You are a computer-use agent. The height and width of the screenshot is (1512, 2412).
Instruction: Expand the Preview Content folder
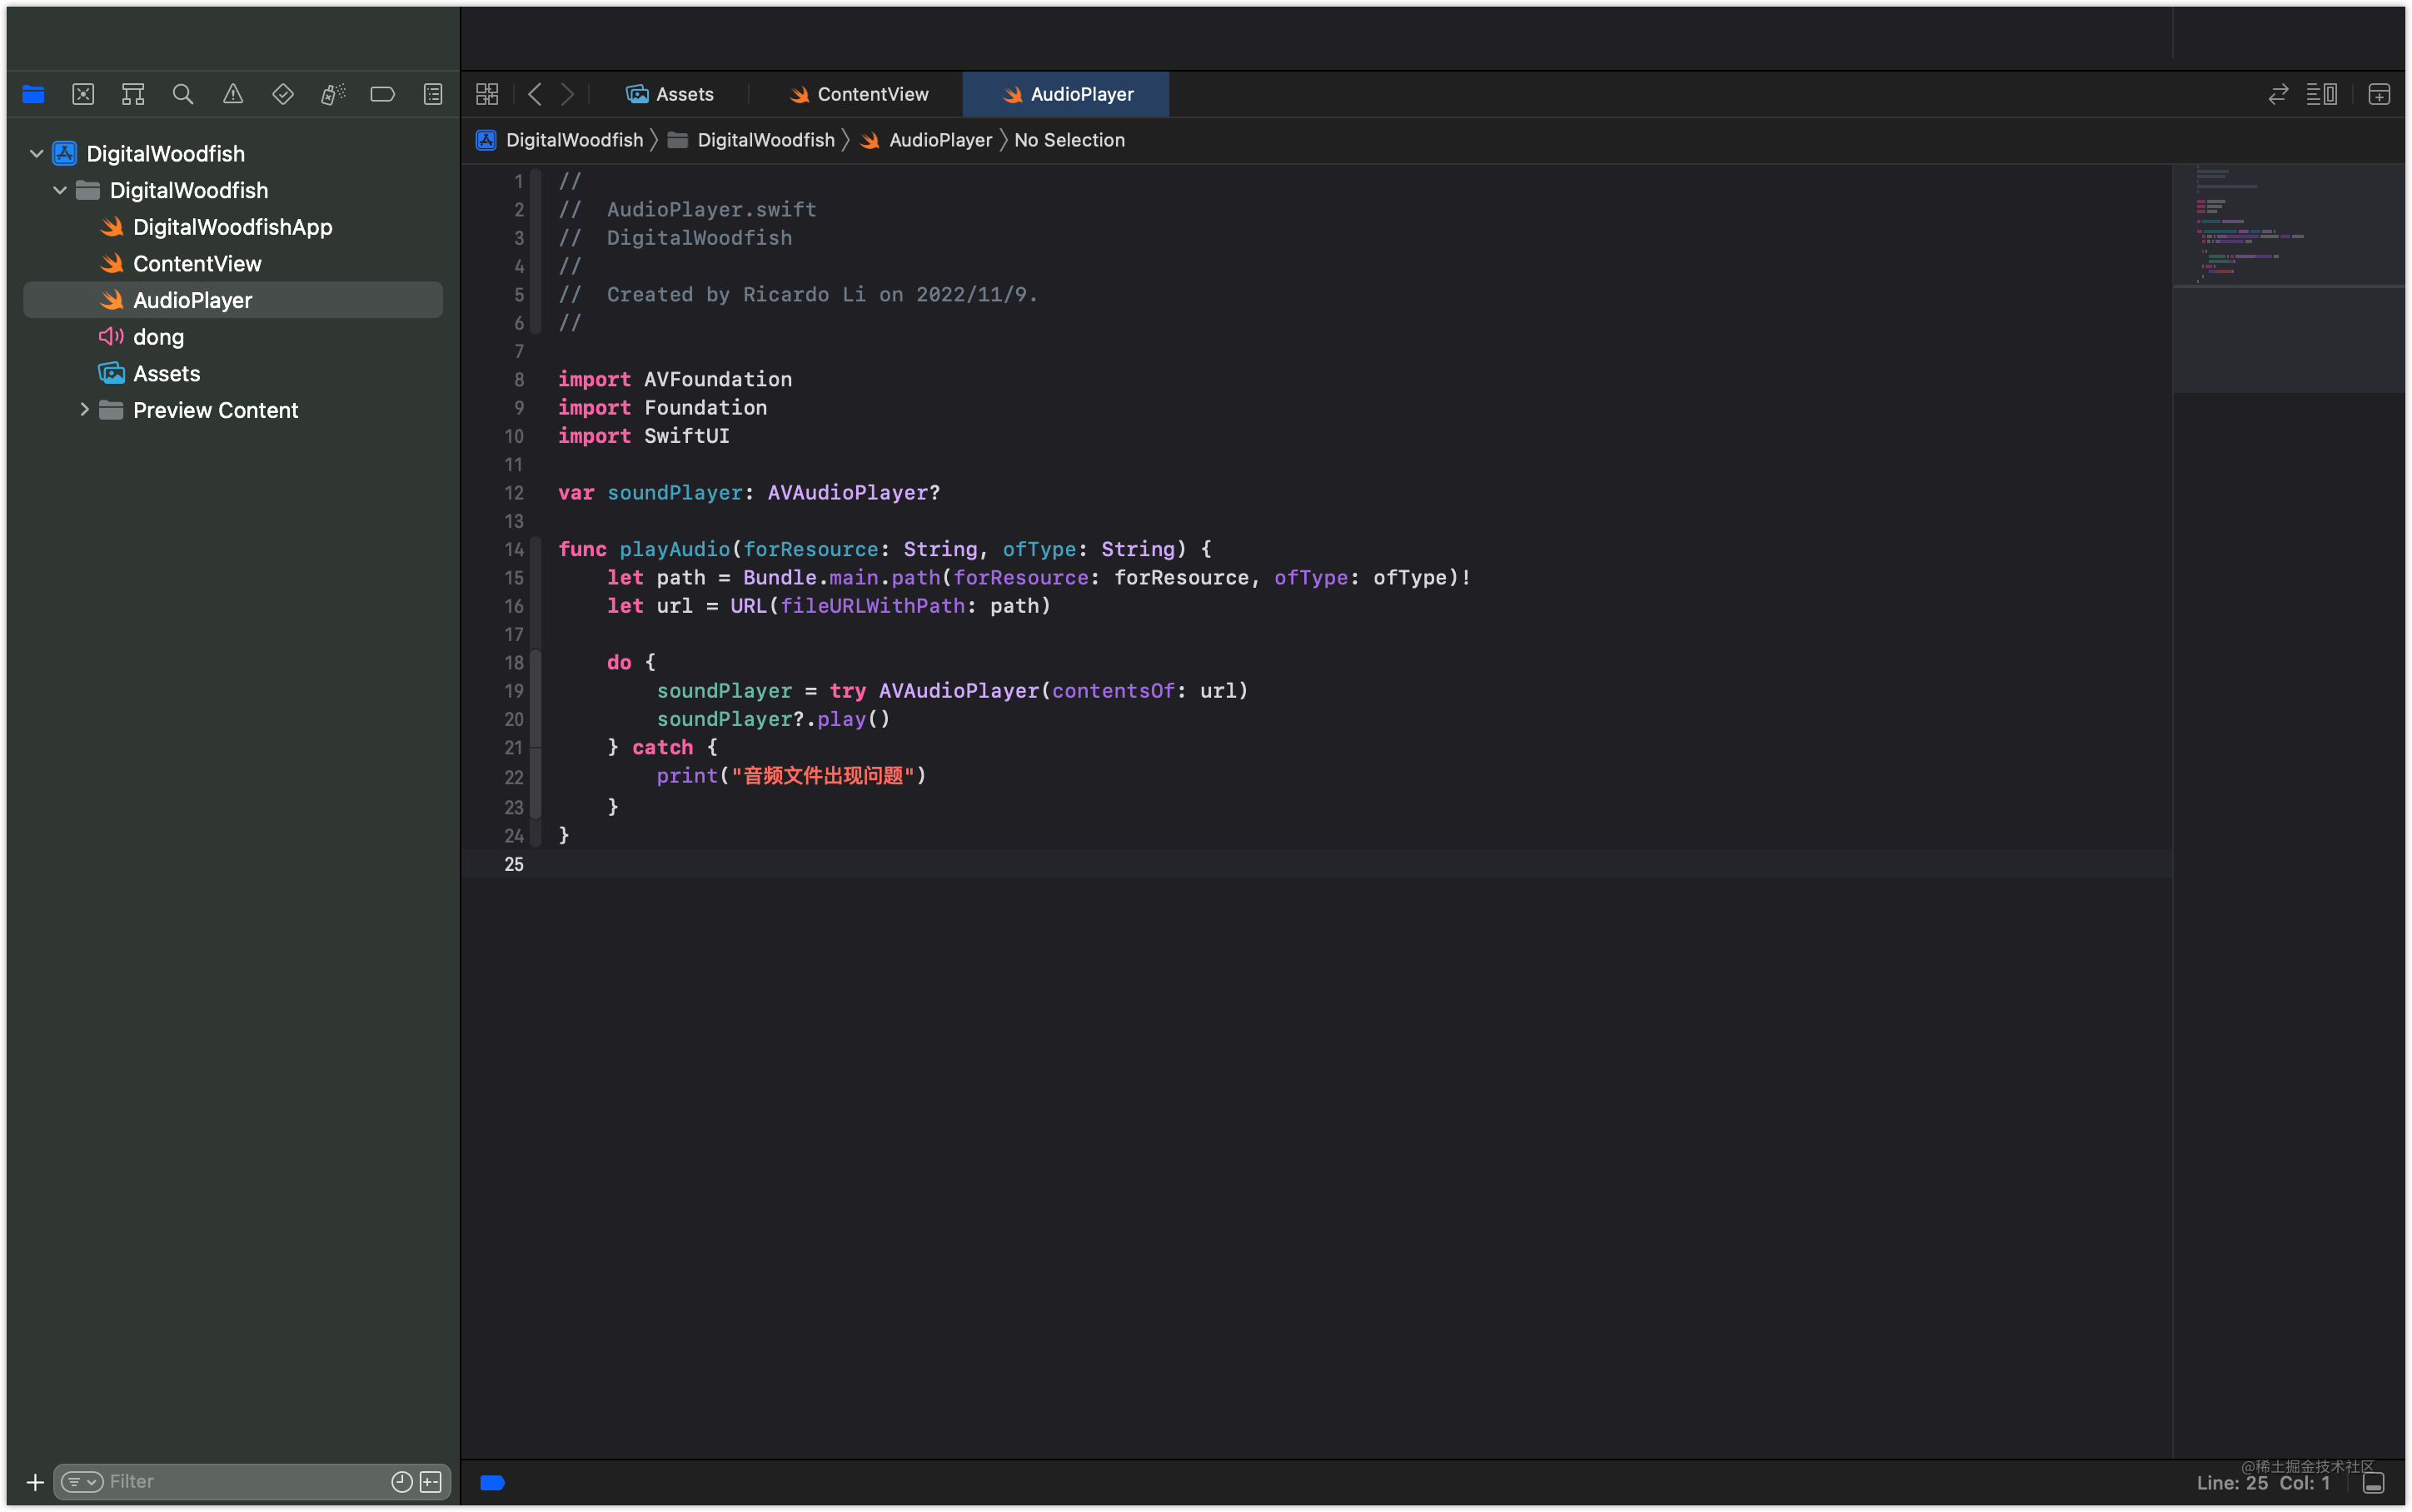pyautogui.click(x=84, y=410)
